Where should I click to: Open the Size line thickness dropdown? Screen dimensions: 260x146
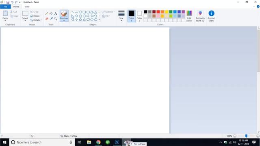pyautogui.click(x=121, y=16)
